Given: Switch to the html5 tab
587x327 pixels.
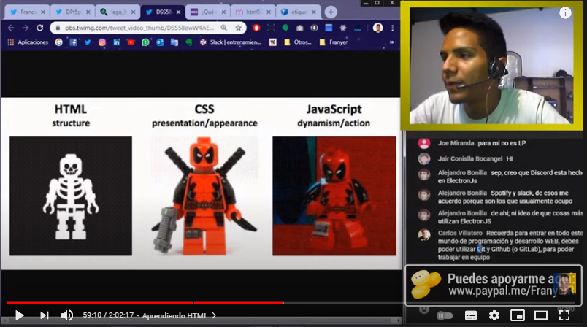Looking at the screenshot, I should pos(253,12).
